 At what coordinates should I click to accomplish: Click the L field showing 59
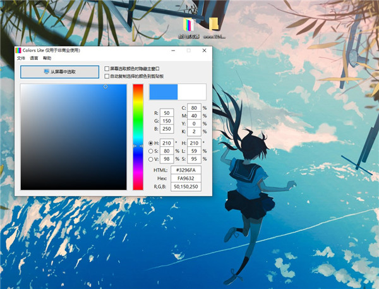pos(194,151)
